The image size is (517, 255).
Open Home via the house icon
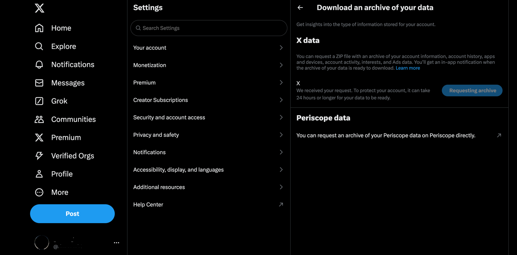(x=39, y=28)
